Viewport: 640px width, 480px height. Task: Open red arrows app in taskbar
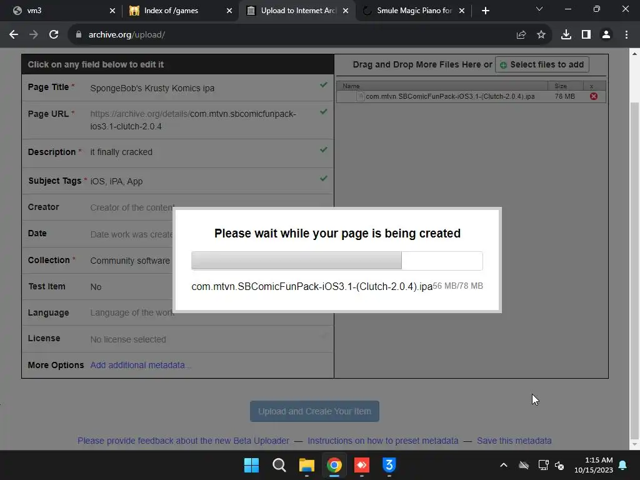point(362,465)
